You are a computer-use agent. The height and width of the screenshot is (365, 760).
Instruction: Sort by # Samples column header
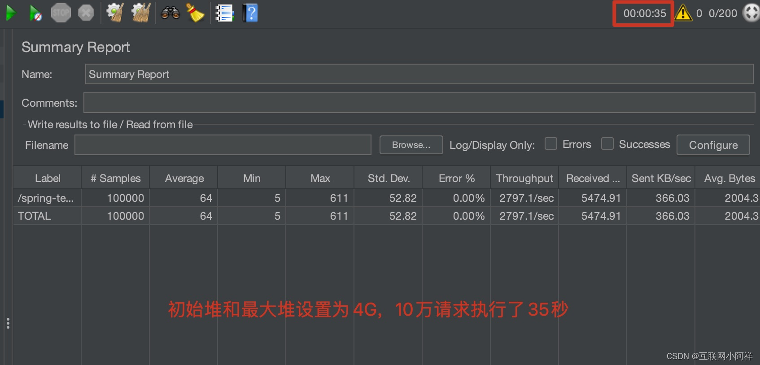click(x=115, y=178)
